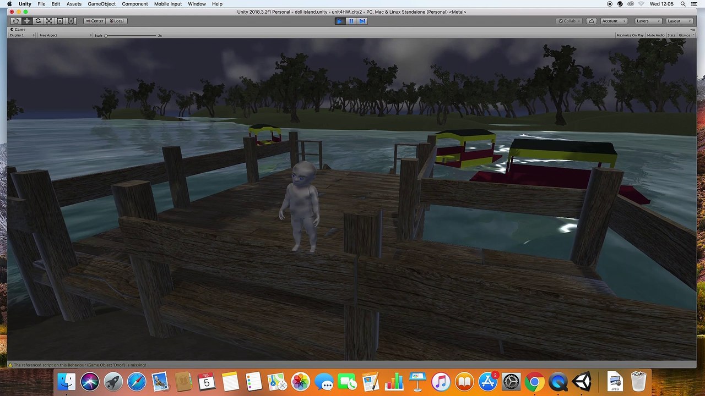
Task: Open the Mobile Input menu
Action: (x=168, y=4)
